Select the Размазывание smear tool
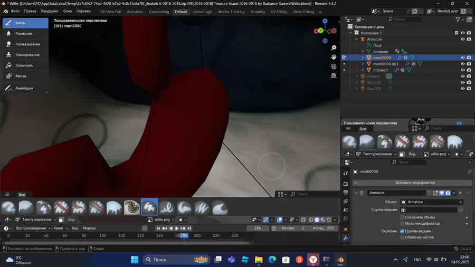This screenshot has width=475, height=267. coord(25,44)
